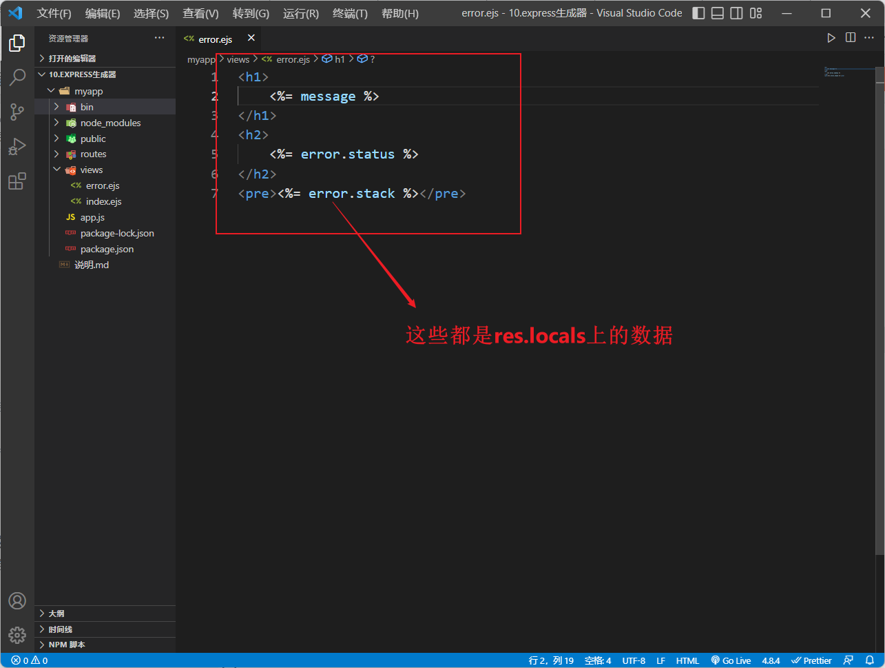Open package-lock.json in file tree

tap(105, 234)
